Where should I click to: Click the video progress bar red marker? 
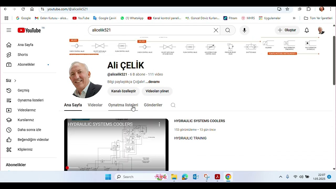(67, 168)
